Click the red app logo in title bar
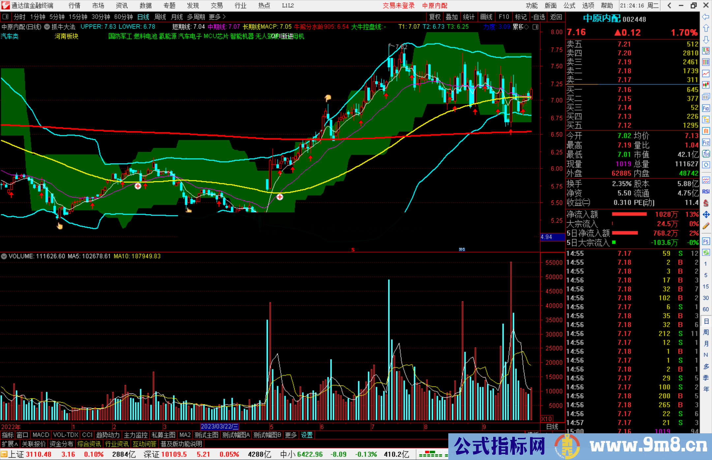Screen dimensions: 712x460 (x=5, y=5)
